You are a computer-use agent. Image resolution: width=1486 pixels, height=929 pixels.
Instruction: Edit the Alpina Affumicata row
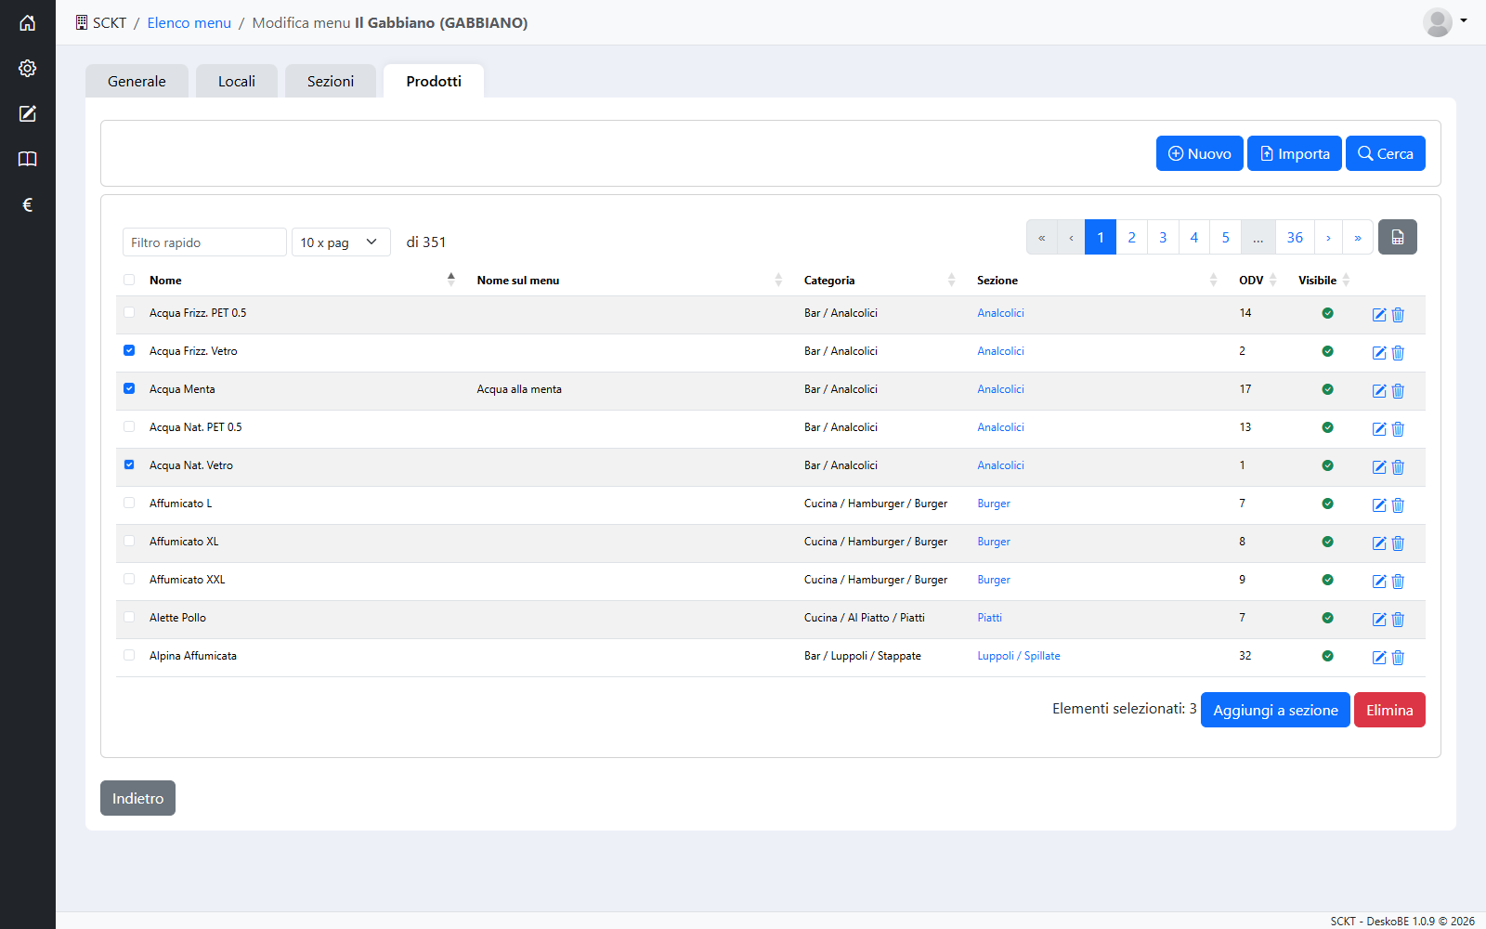pyautogui.click(x=1379, y=657)
